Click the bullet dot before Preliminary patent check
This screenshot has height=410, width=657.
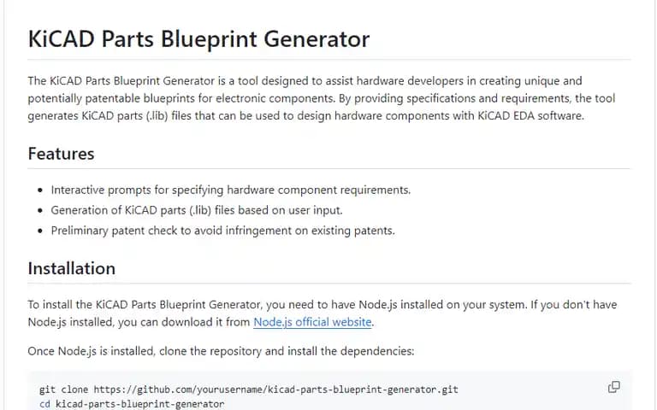pos(40,231)
